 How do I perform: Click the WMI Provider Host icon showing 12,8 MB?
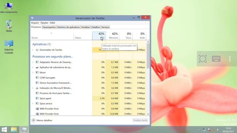[37, 114]
